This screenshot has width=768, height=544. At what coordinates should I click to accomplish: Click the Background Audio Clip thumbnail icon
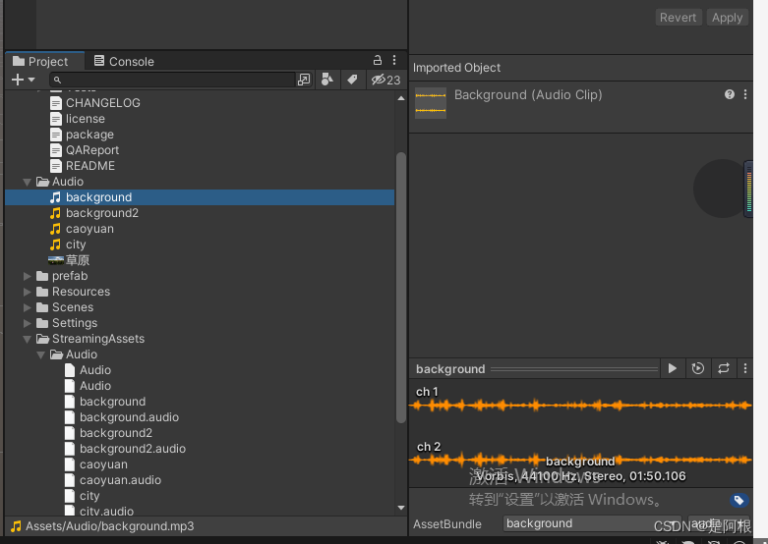click(431, 103)
